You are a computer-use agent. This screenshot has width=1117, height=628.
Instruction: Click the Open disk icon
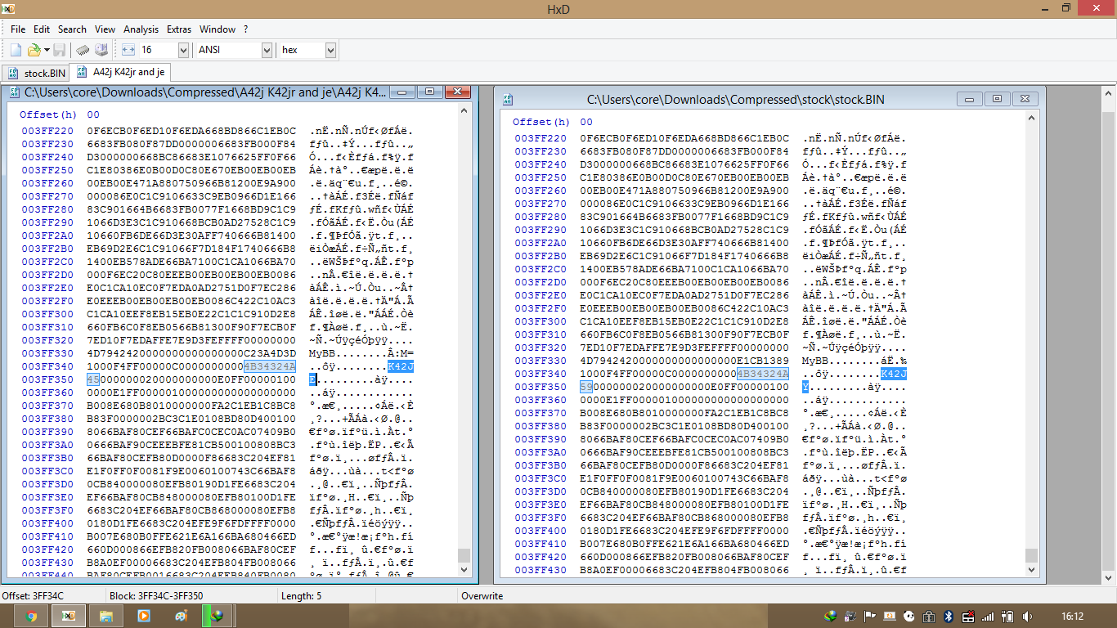101,51
